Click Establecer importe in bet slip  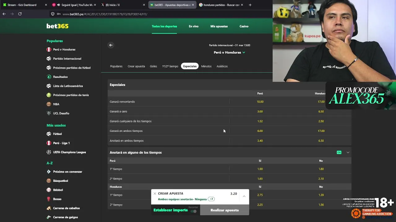point(170,210)
